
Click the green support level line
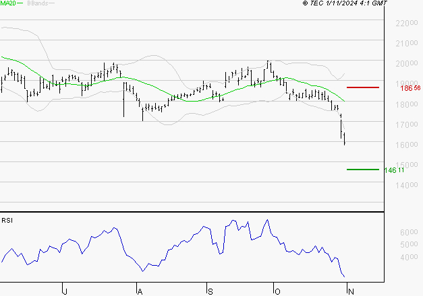point(363,170)
